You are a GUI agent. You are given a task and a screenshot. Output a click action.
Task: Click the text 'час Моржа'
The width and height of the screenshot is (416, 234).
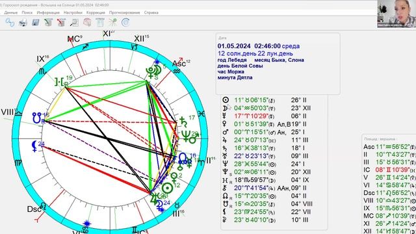pos(231,71)
